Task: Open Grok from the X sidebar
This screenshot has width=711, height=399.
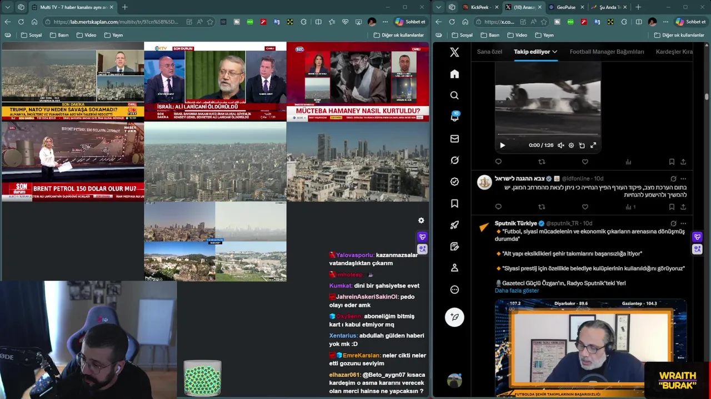Action: tap(454, 160)
